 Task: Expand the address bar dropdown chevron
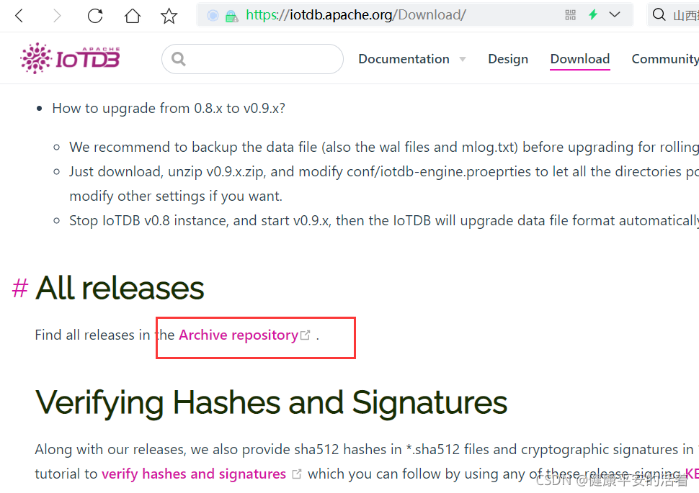(615, 14)
